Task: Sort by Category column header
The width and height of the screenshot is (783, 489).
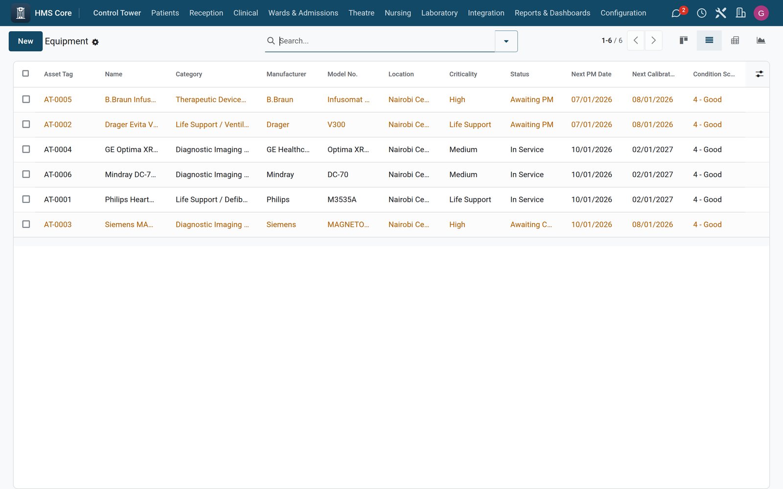Action: pos(189,74)
